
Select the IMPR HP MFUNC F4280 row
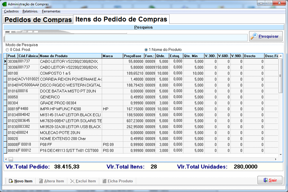(71, 109)
